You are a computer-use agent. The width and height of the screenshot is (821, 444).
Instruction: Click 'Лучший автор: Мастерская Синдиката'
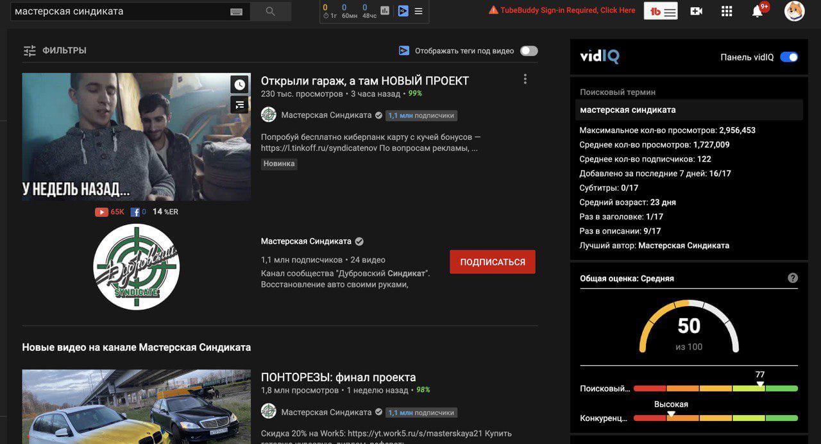[654, 246]
